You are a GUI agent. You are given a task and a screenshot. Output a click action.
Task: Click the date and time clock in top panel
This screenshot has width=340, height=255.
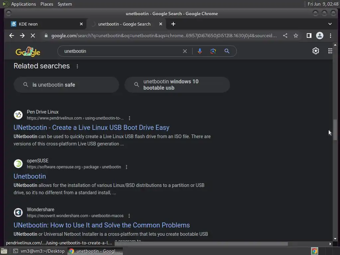pyautogui.click(x=323, y=4)
